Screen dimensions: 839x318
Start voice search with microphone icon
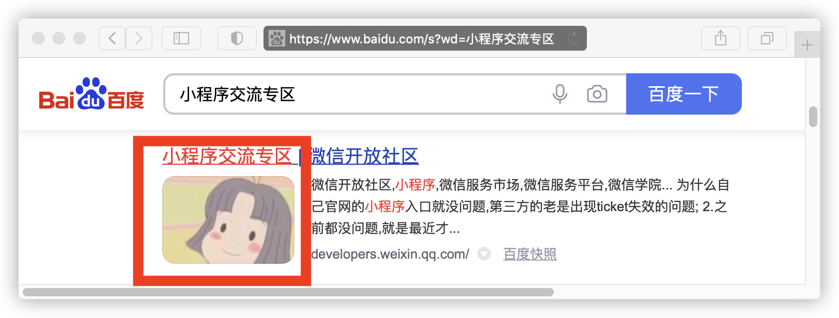[560, 94]
